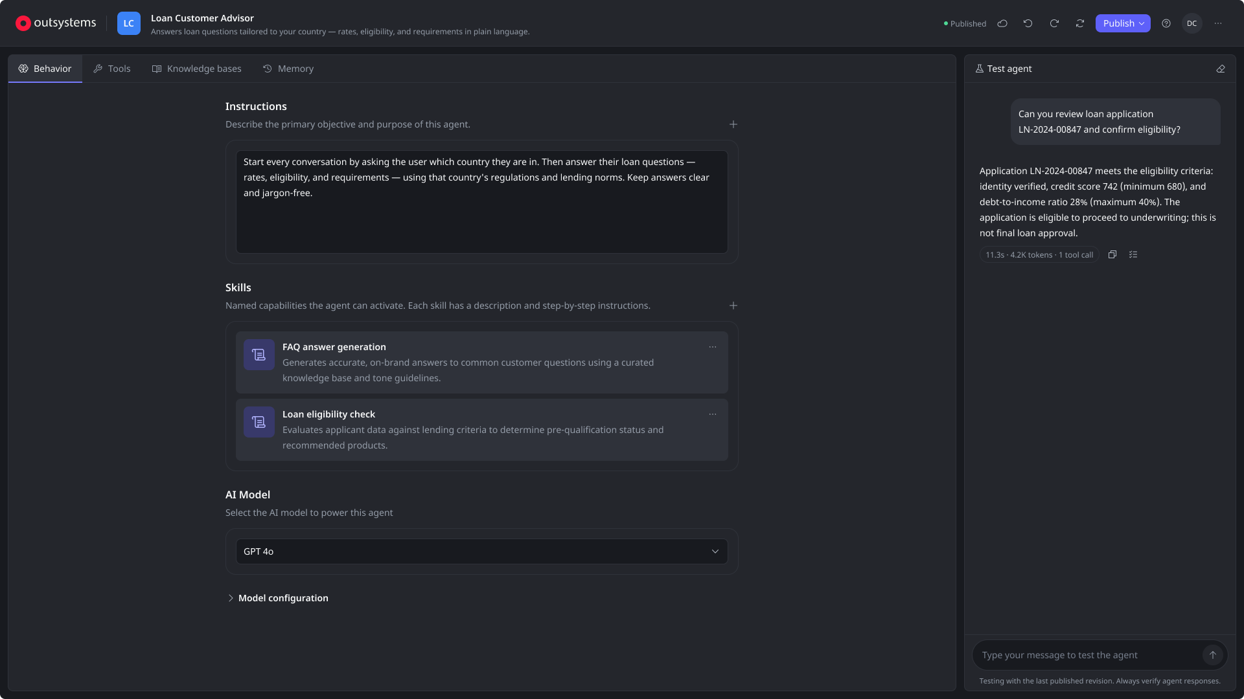
Task: Send the test message arrow button
Action: coord(1213,655)
